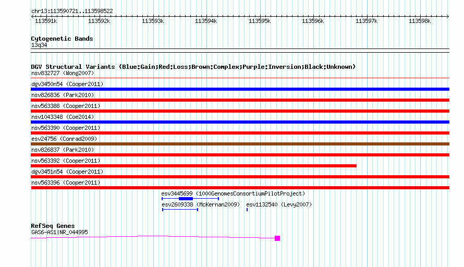This screenshot has height=267, width=464.
Task: Click the blue esv2609338 variant glyph
Action: (x=180, y=210)
